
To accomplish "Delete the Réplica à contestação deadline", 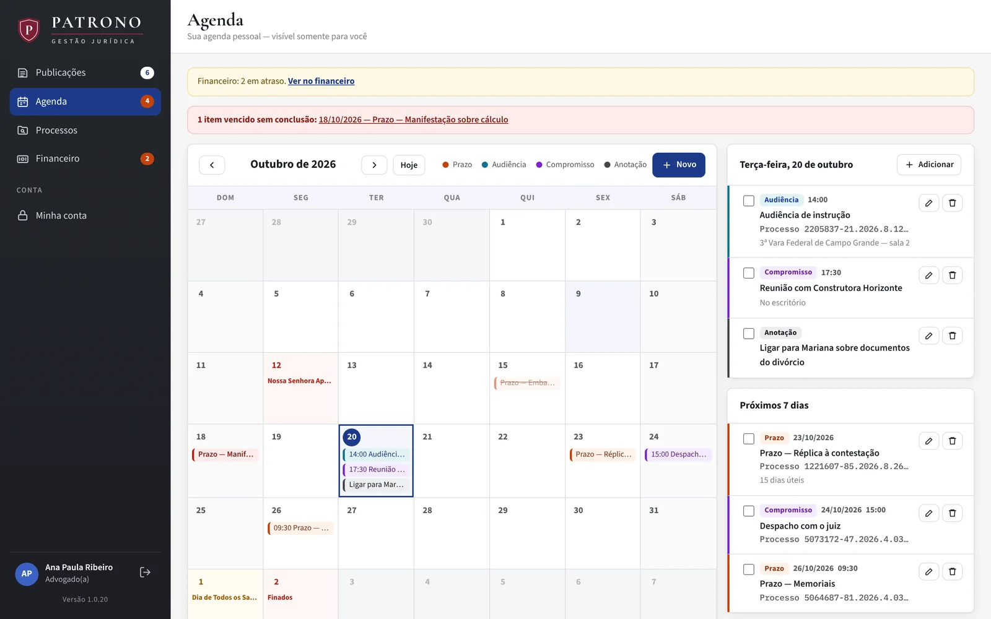I will pos(953,441).
